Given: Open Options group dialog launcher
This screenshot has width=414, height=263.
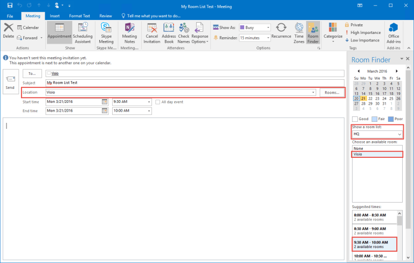Looking at the screenshot, I should [x=319, y=48].
